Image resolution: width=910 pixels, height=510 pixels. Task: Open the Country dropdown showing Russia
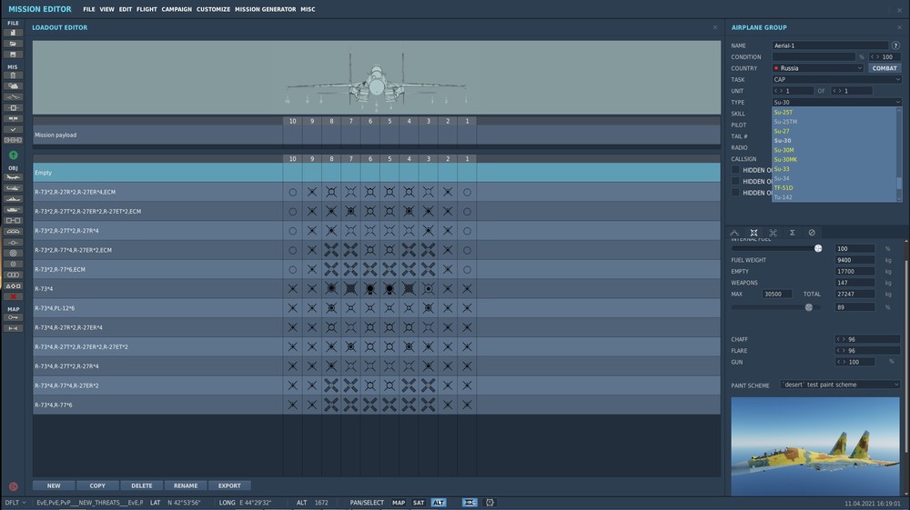point(818,68)
